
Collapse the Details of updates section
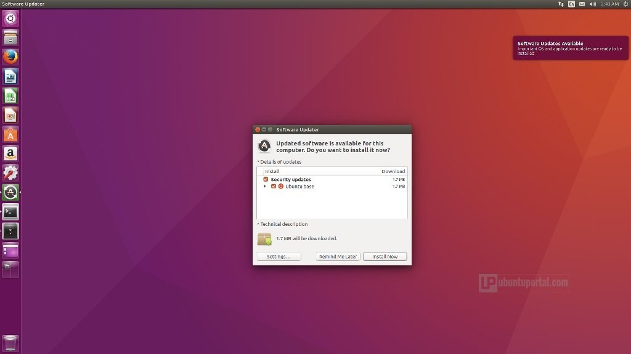279,162
